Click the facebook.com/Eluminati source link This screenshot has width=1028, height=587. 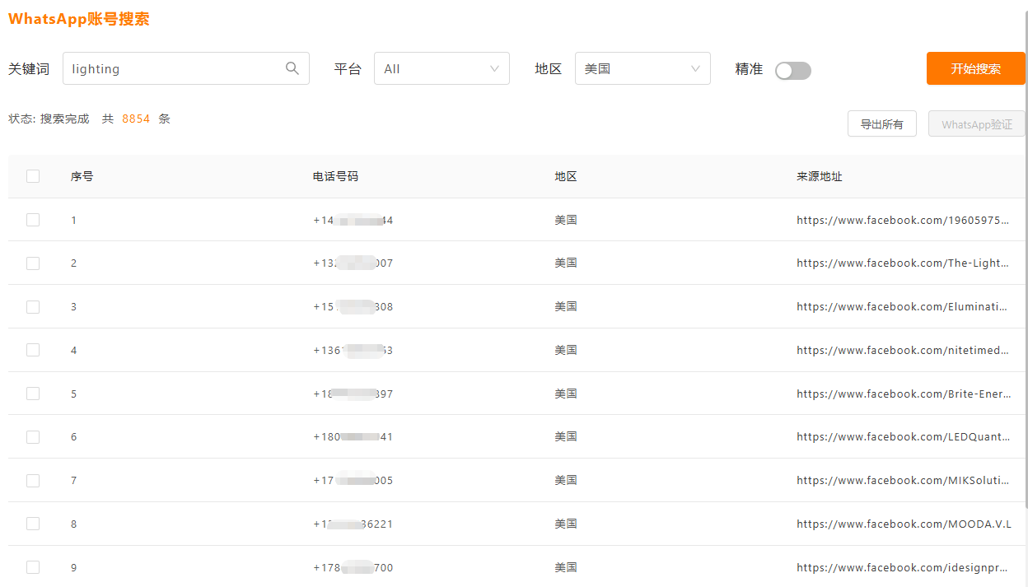click(x=903, y=306)
